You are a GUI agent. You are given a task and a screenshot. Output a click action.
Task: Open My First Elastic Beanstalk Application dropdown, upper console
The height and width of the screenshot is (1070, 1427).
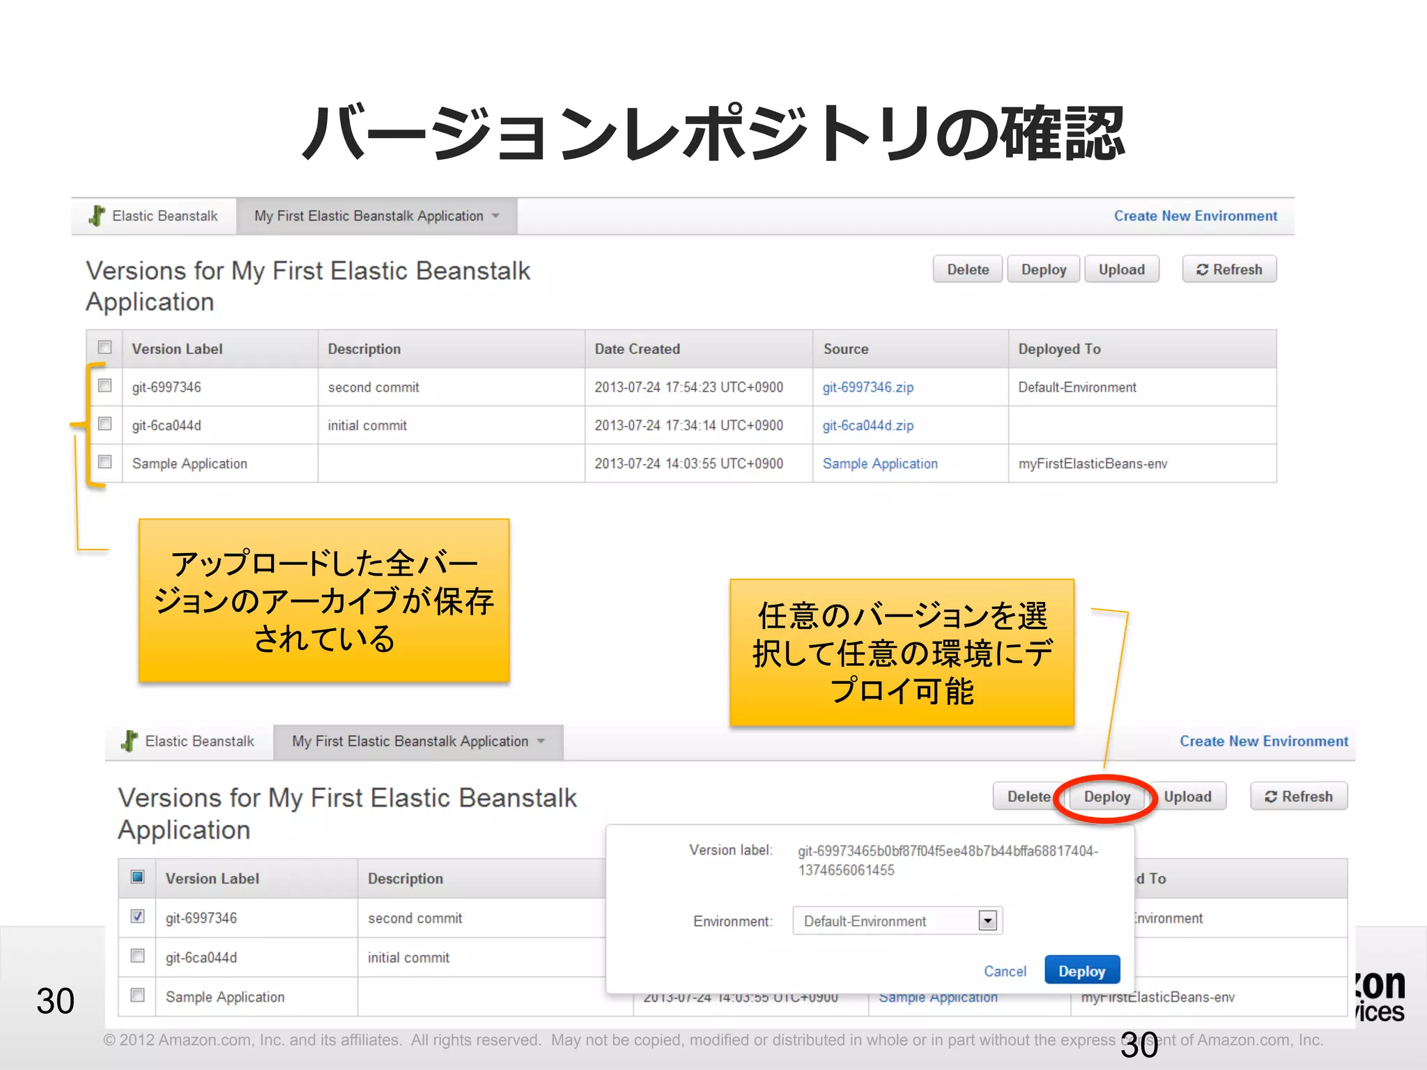click(x=377, y=216)
